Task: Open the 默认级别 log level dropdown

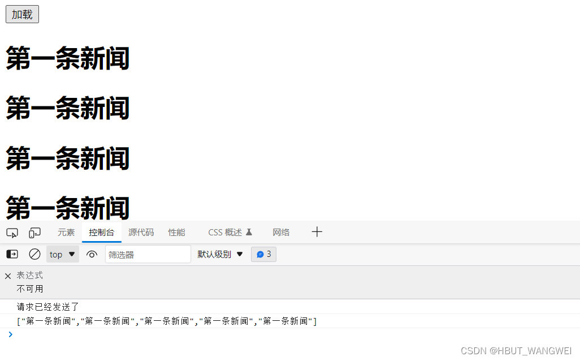Action: tap(220, 255)
